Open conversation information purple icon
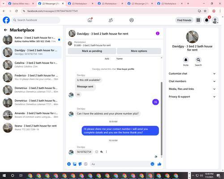Image resolution: width=224 pixels, height=179 pixels. [158, 34]
